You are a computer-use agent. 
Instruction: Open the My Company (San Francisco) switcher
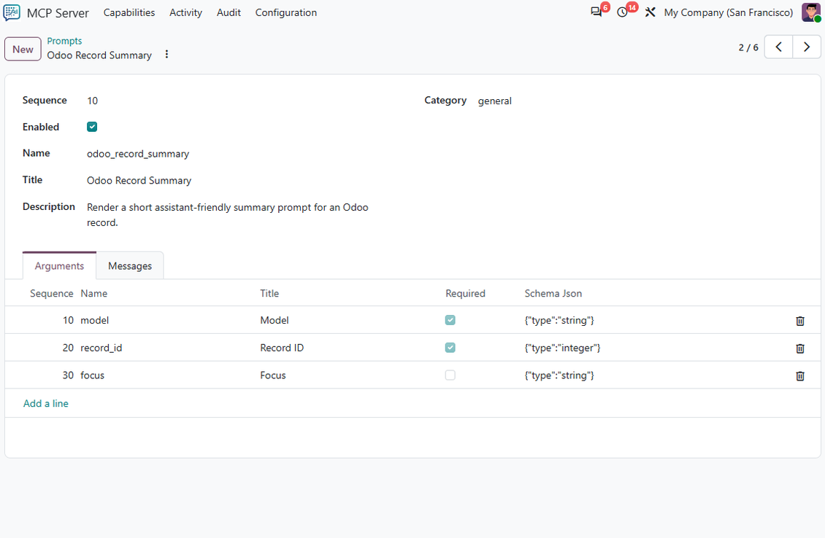pyautogui.click(x=728, y=12)
